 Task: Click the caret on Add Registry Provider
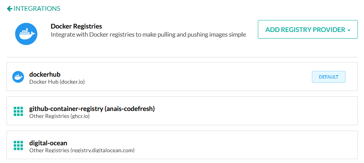tap(349, 30)
